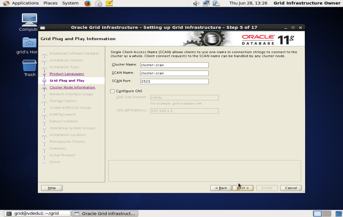The width and height of the screenshot is (343, 217).
Task: Click the installer window menu icon
Action: [43, 28]
